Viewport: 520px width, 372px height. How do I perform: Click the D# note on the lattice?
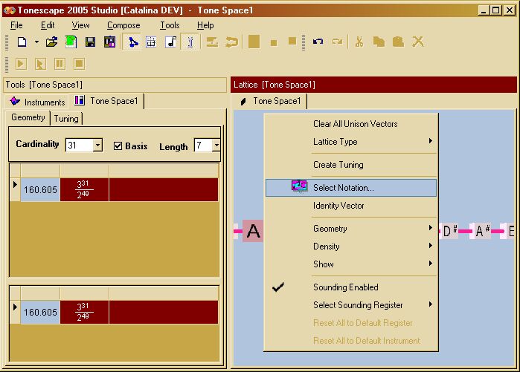[450, 231]
